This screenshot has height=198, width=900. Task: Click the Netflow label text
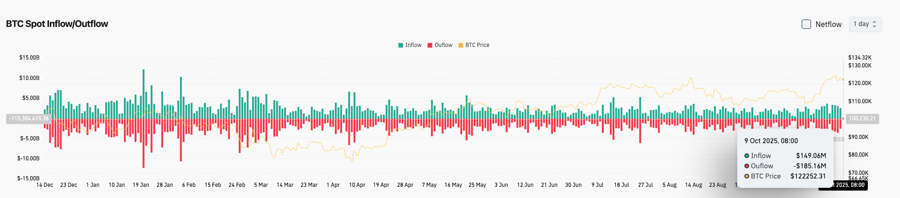828,24
